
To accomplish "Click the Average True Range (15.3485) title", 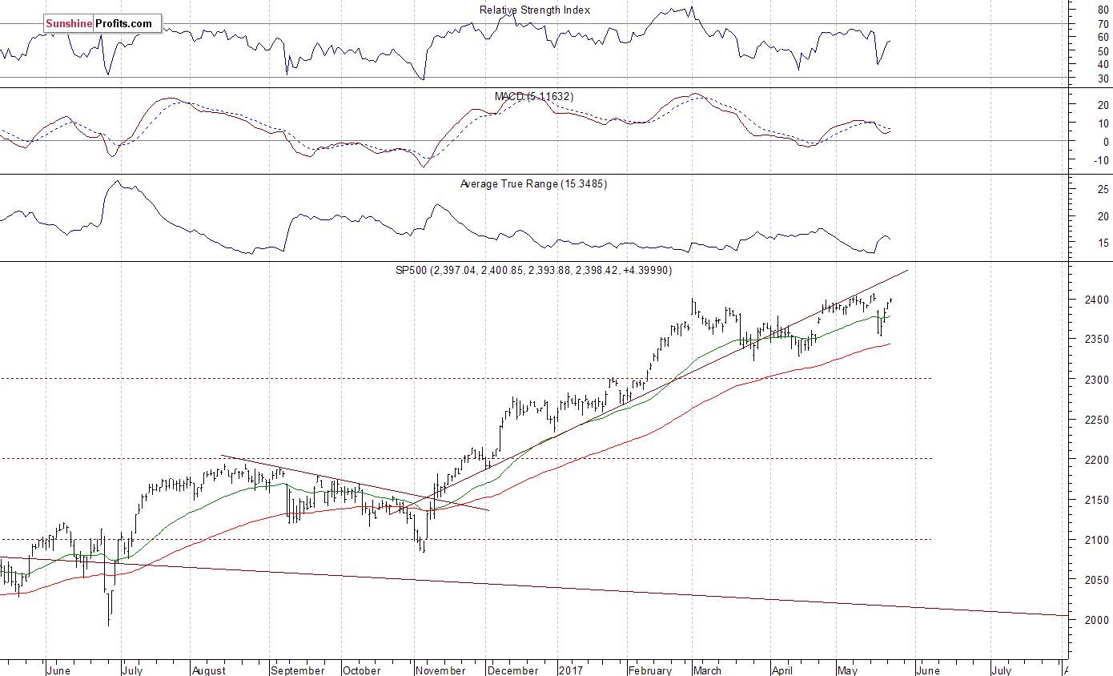I will 533,183.
